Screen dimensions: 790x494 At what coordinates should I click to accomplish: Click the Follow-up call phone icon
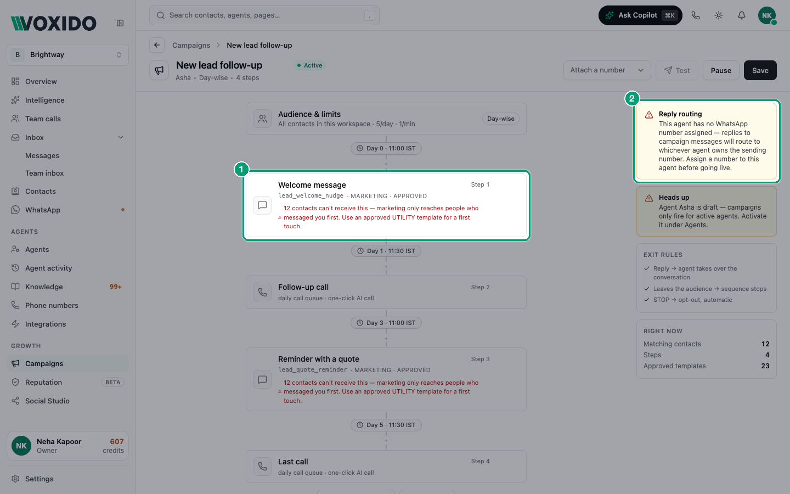[263, 292]
